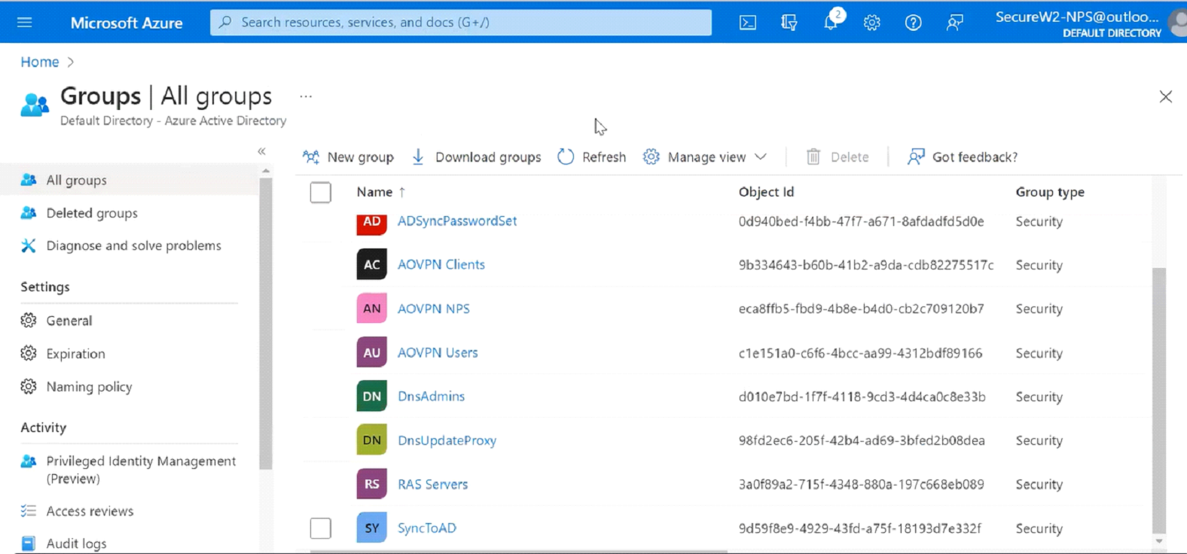Expand the Manage view dropdown
This screenshot has height=554, width=1187.
point(705,157)
